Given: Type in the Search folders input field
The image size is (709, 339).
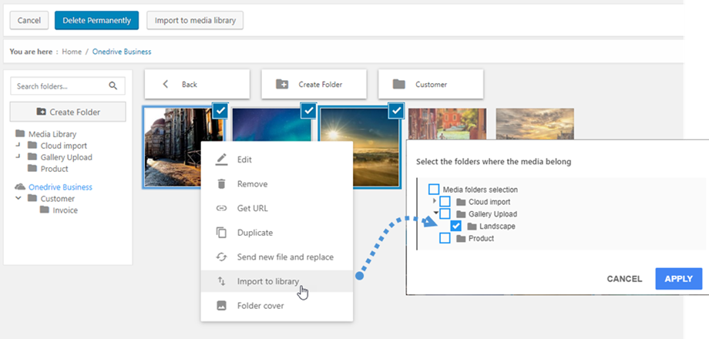Looking at the screenshot, I should click(60, 86).
